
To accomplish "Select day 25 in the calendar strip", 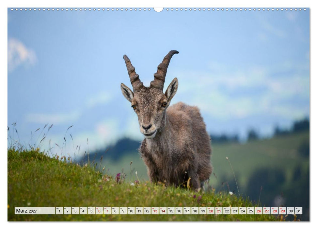I will pos(251,211).
